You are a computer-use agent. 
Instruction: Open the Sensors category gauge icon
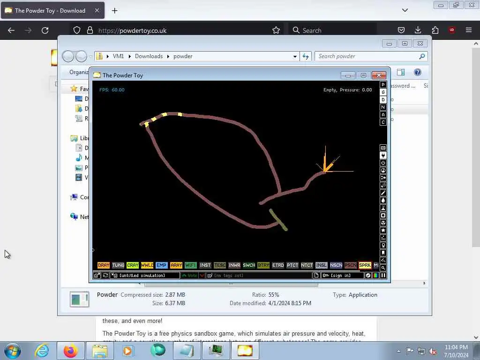coord(383,171)
